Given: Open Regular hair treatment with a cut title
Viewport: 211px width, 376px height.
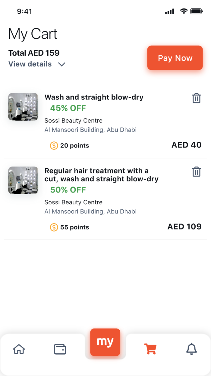Looking at the screenshot, I should coord(102,175).
